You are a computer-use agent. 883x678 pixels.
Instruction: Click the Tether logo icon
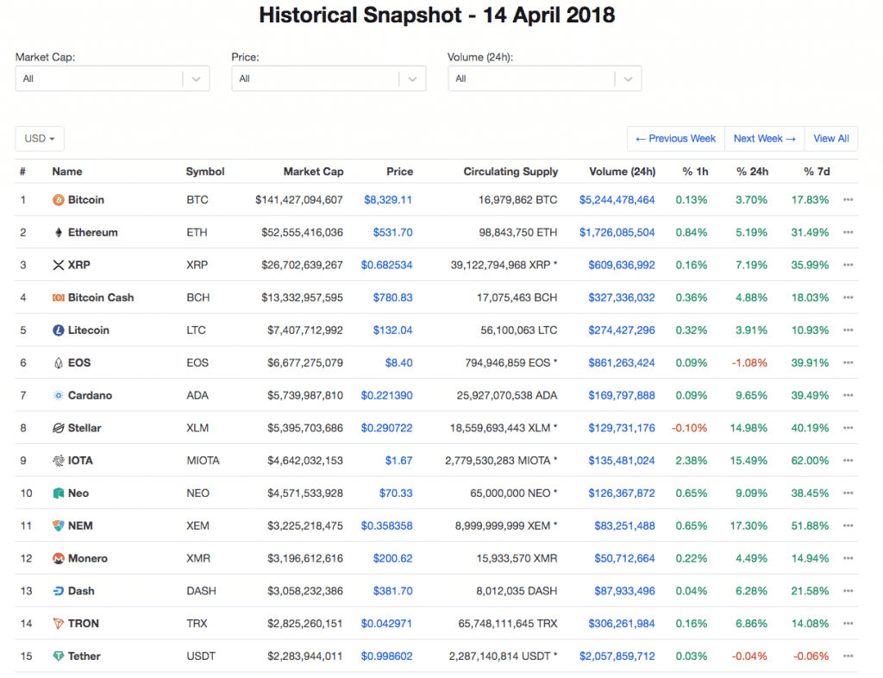point(59,656)
